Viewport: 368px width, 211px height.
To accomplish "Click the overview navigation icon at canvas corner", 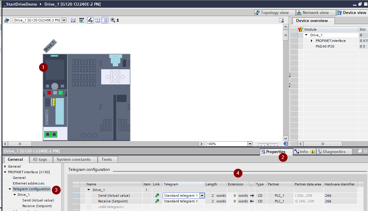I will [286, 144].
